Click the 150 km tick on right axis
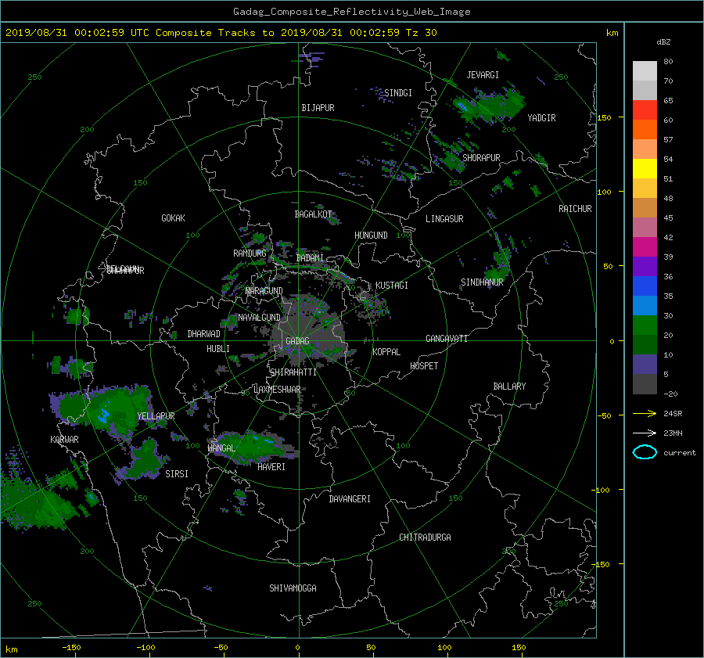 pyautogui.click(x=605, y=117)
